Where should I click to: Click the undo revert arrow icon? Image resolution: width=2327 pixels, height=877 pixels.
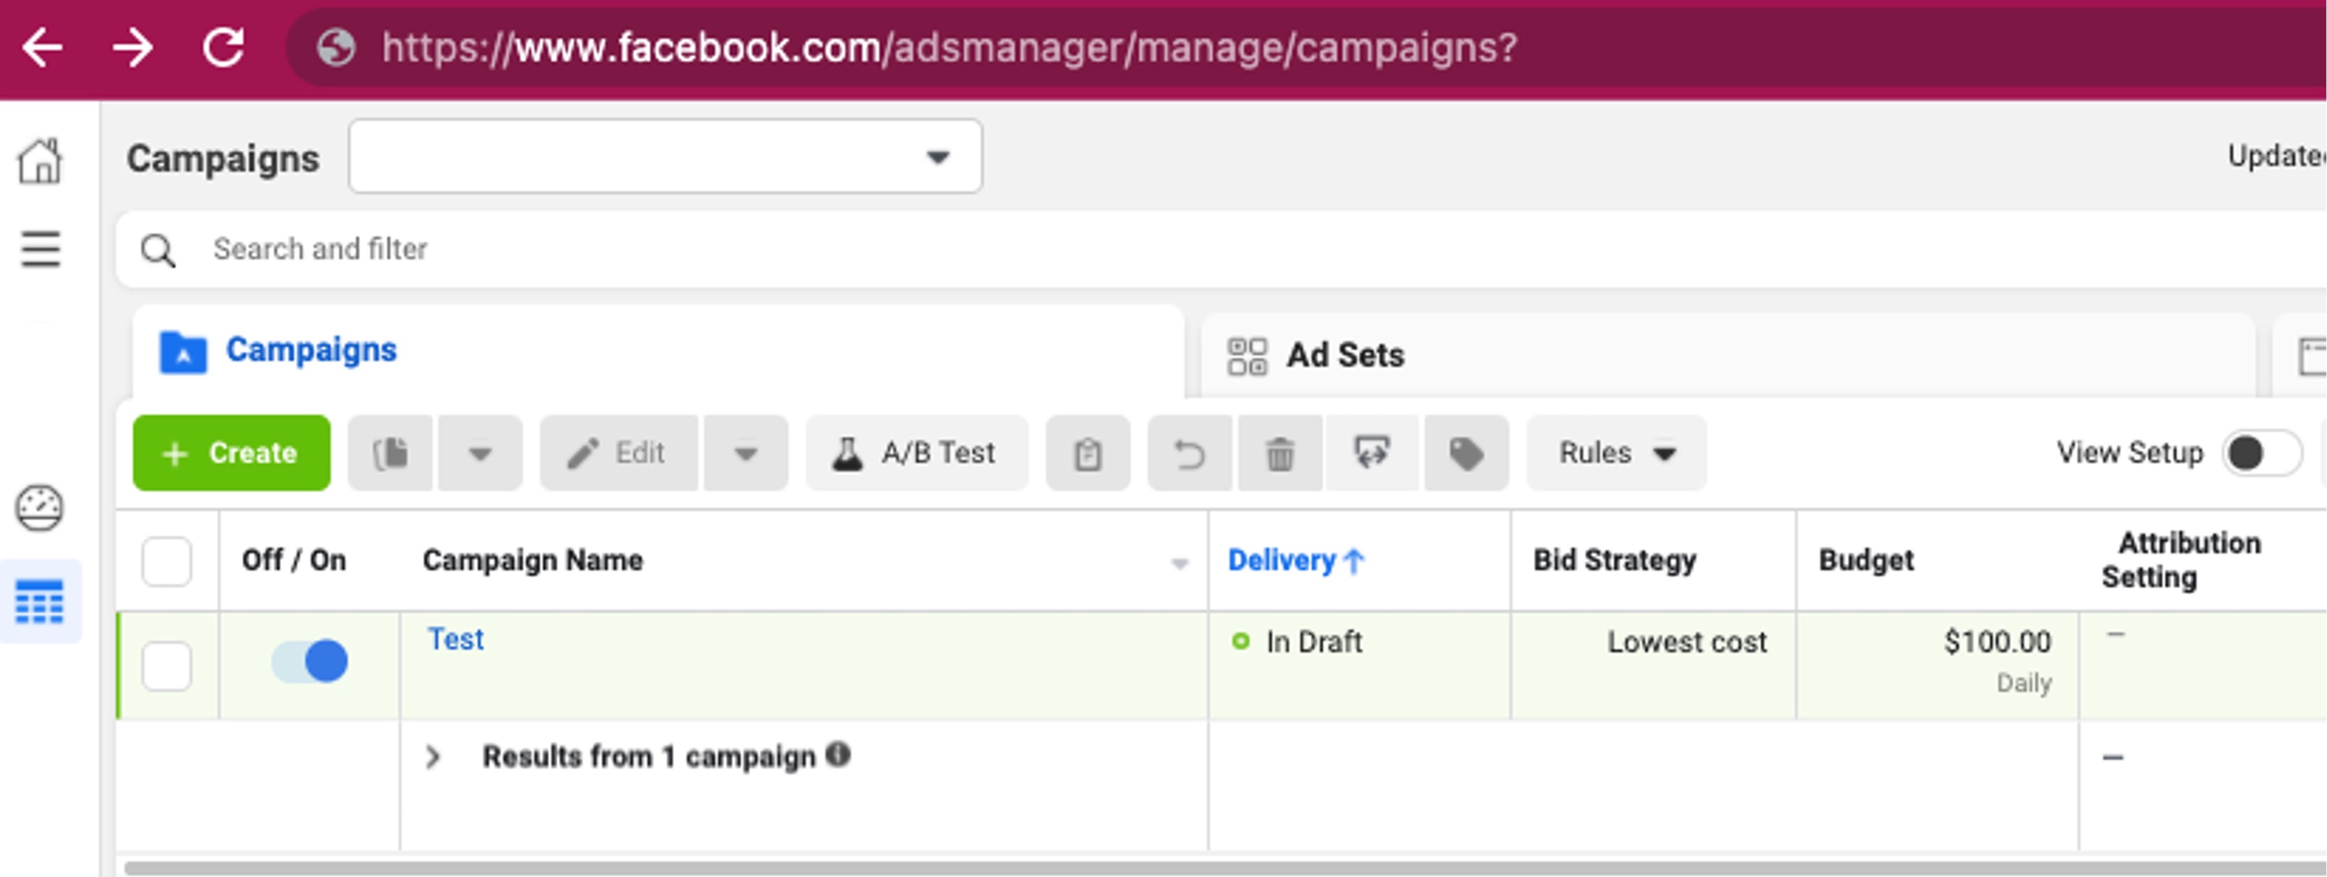(x=1189, y=453)
